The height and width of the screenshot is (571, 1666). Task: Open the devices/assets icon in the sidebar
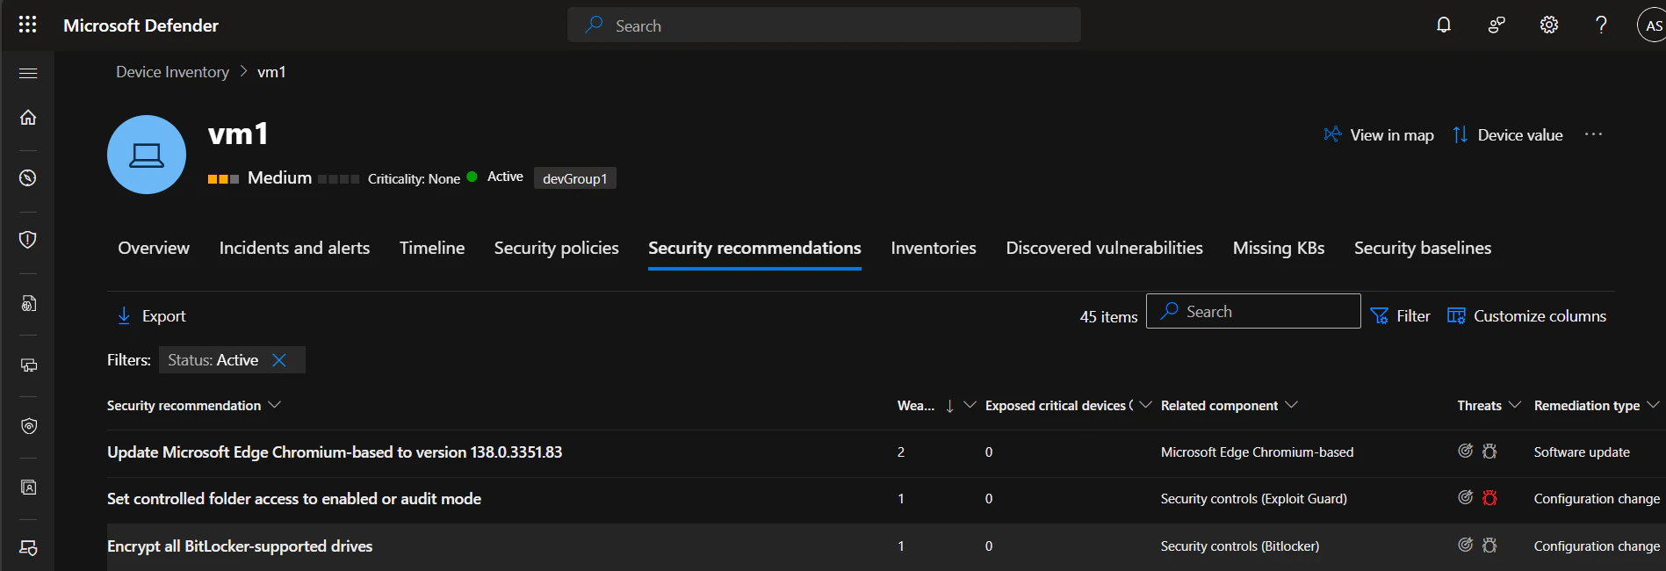coord(28,365)
